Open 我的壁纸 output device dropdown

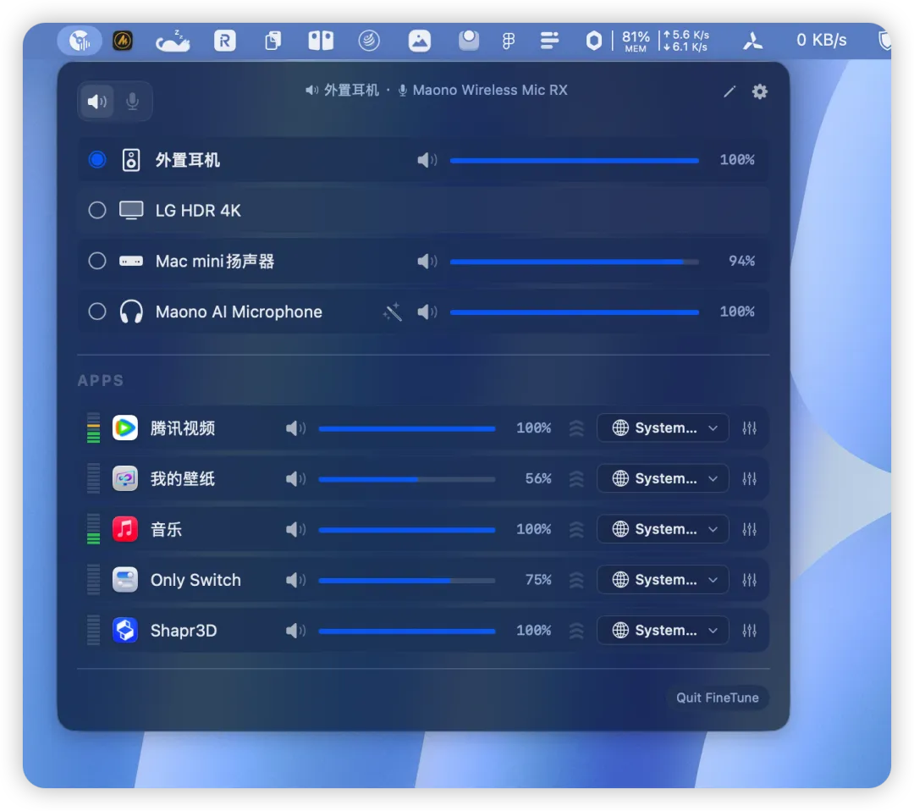click(663, 478)
